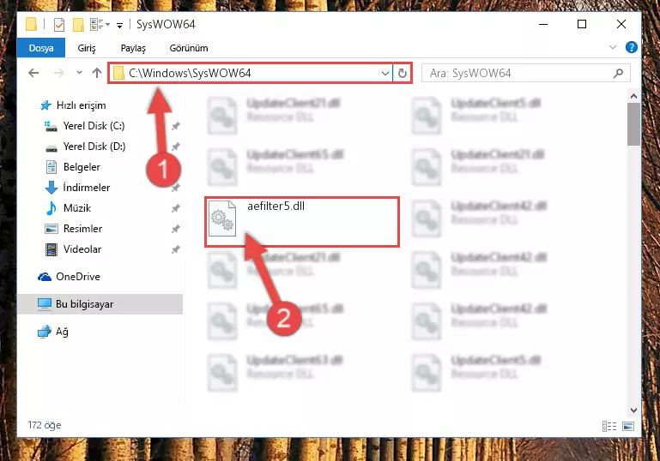Switch to details view icon in status bar
Viewport: 660px width, 461px height.
(x=609, y=426)
